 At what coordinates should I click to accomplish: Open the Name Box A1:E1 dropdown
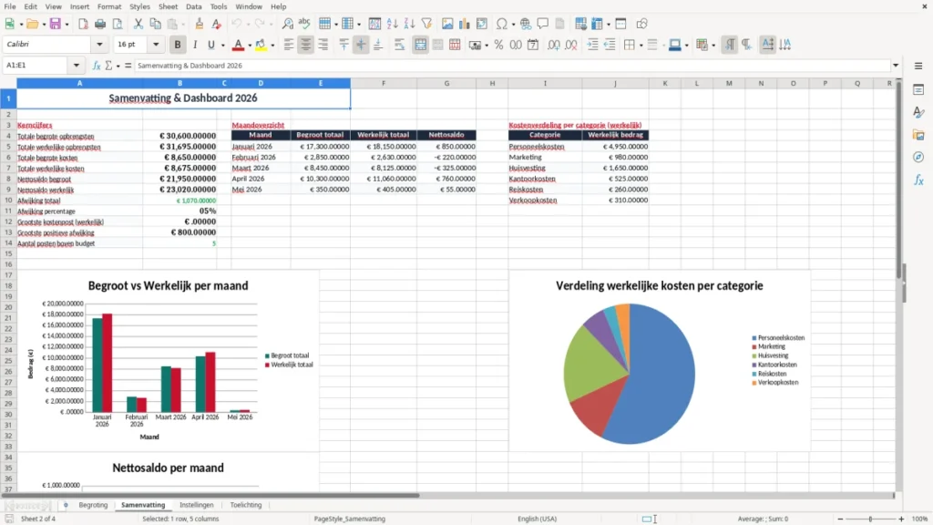(x=77, y=66)
